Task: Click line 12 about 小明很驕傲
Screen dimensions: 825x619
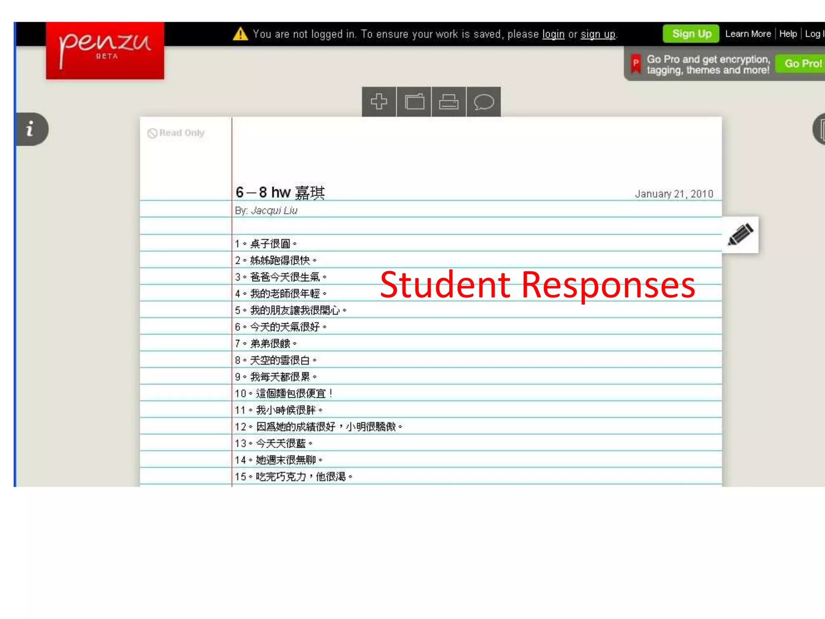Action: (x=319, y=426)
